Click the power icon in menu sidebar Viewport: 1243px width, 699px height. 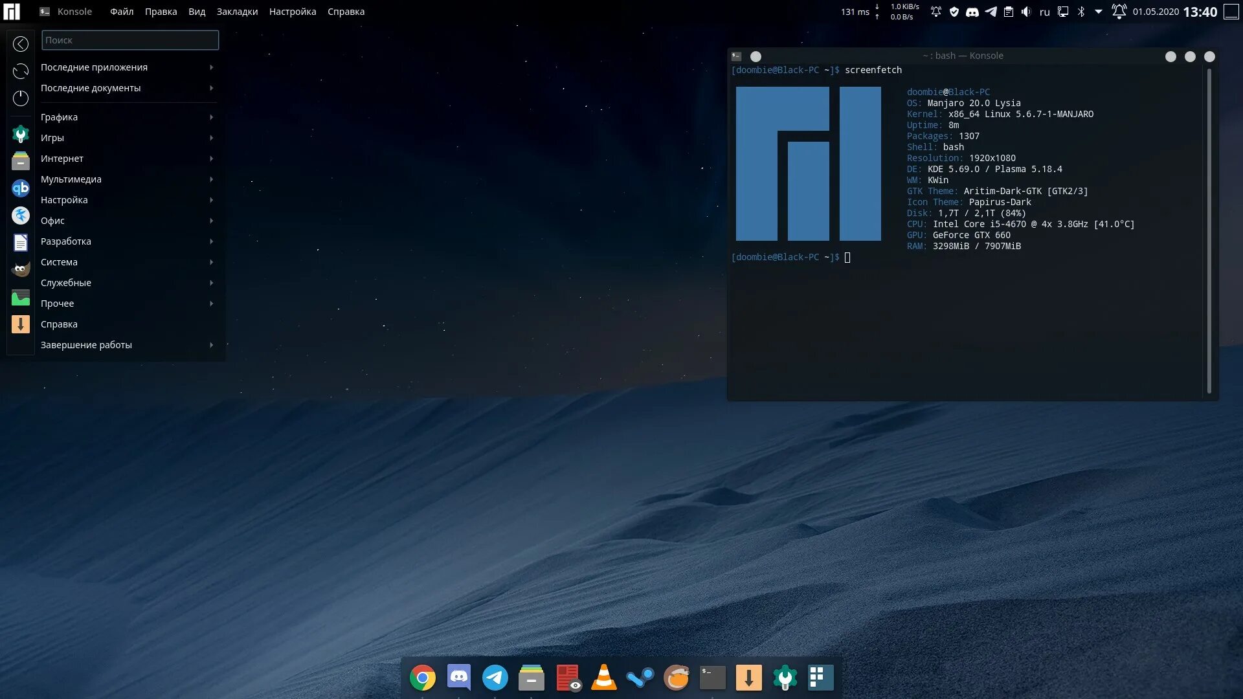pos(21,98)
